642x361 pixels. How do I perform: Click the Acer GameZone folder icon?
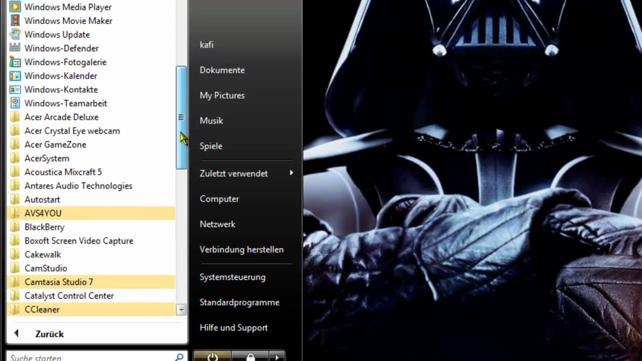click(x=15, y=144)
